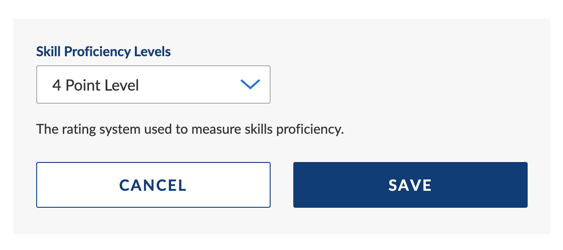Viewport: 563px width, 250px height.
Task: Click the CANCEL button
Action: 153,185
